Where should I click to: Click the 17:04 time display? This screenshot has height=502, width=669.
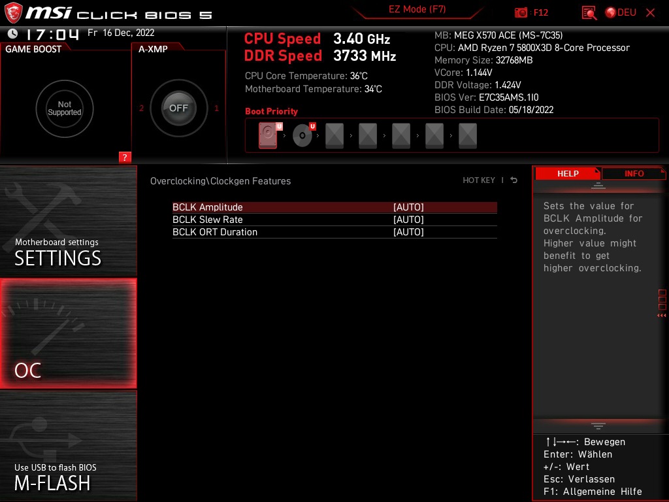point(52,34)
